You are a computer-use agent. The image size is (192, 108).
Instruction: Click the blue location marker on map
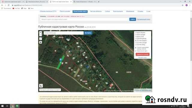[61, 60]
